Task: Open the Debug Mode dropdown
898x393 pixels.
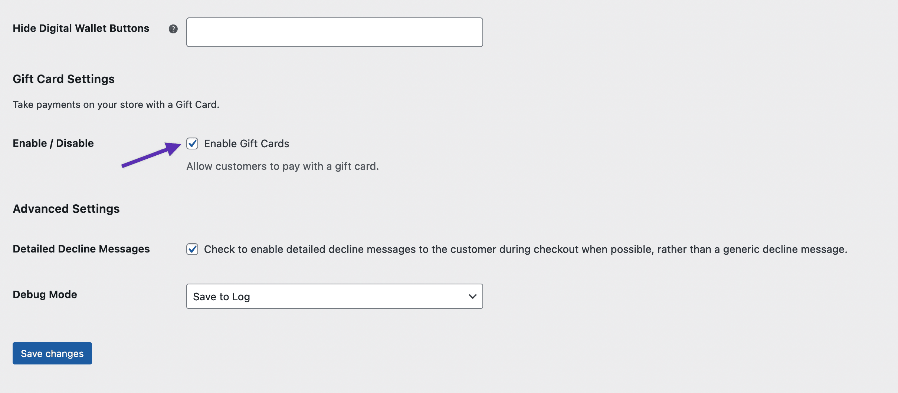Action: click(334, 296)
